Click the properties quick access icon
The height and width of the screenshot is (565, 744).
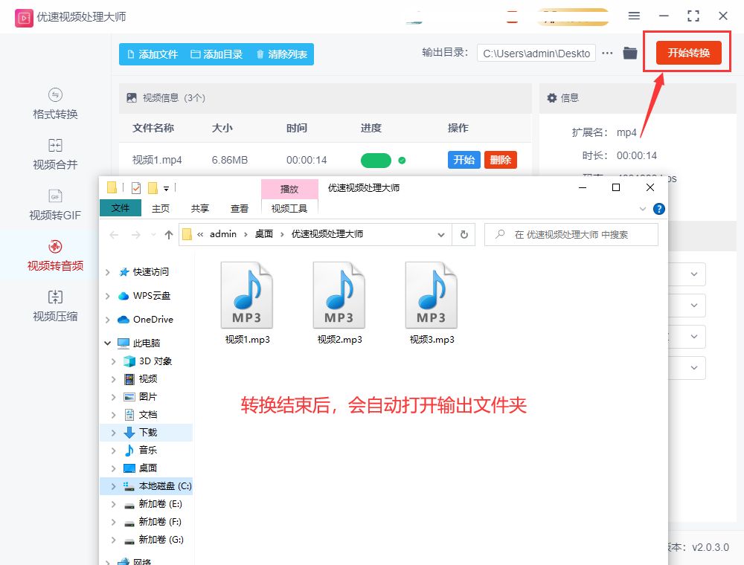(x=135, y=188)
